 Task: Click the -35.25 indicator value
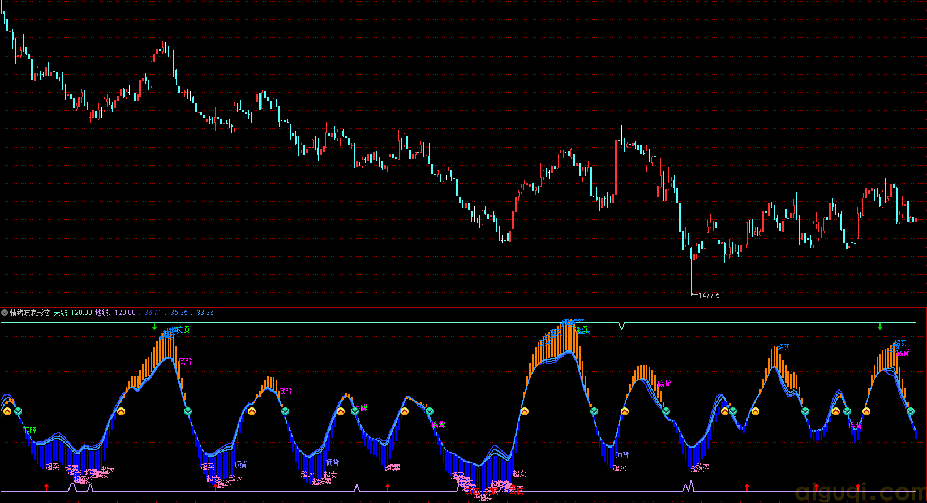(x=178, y=313)
